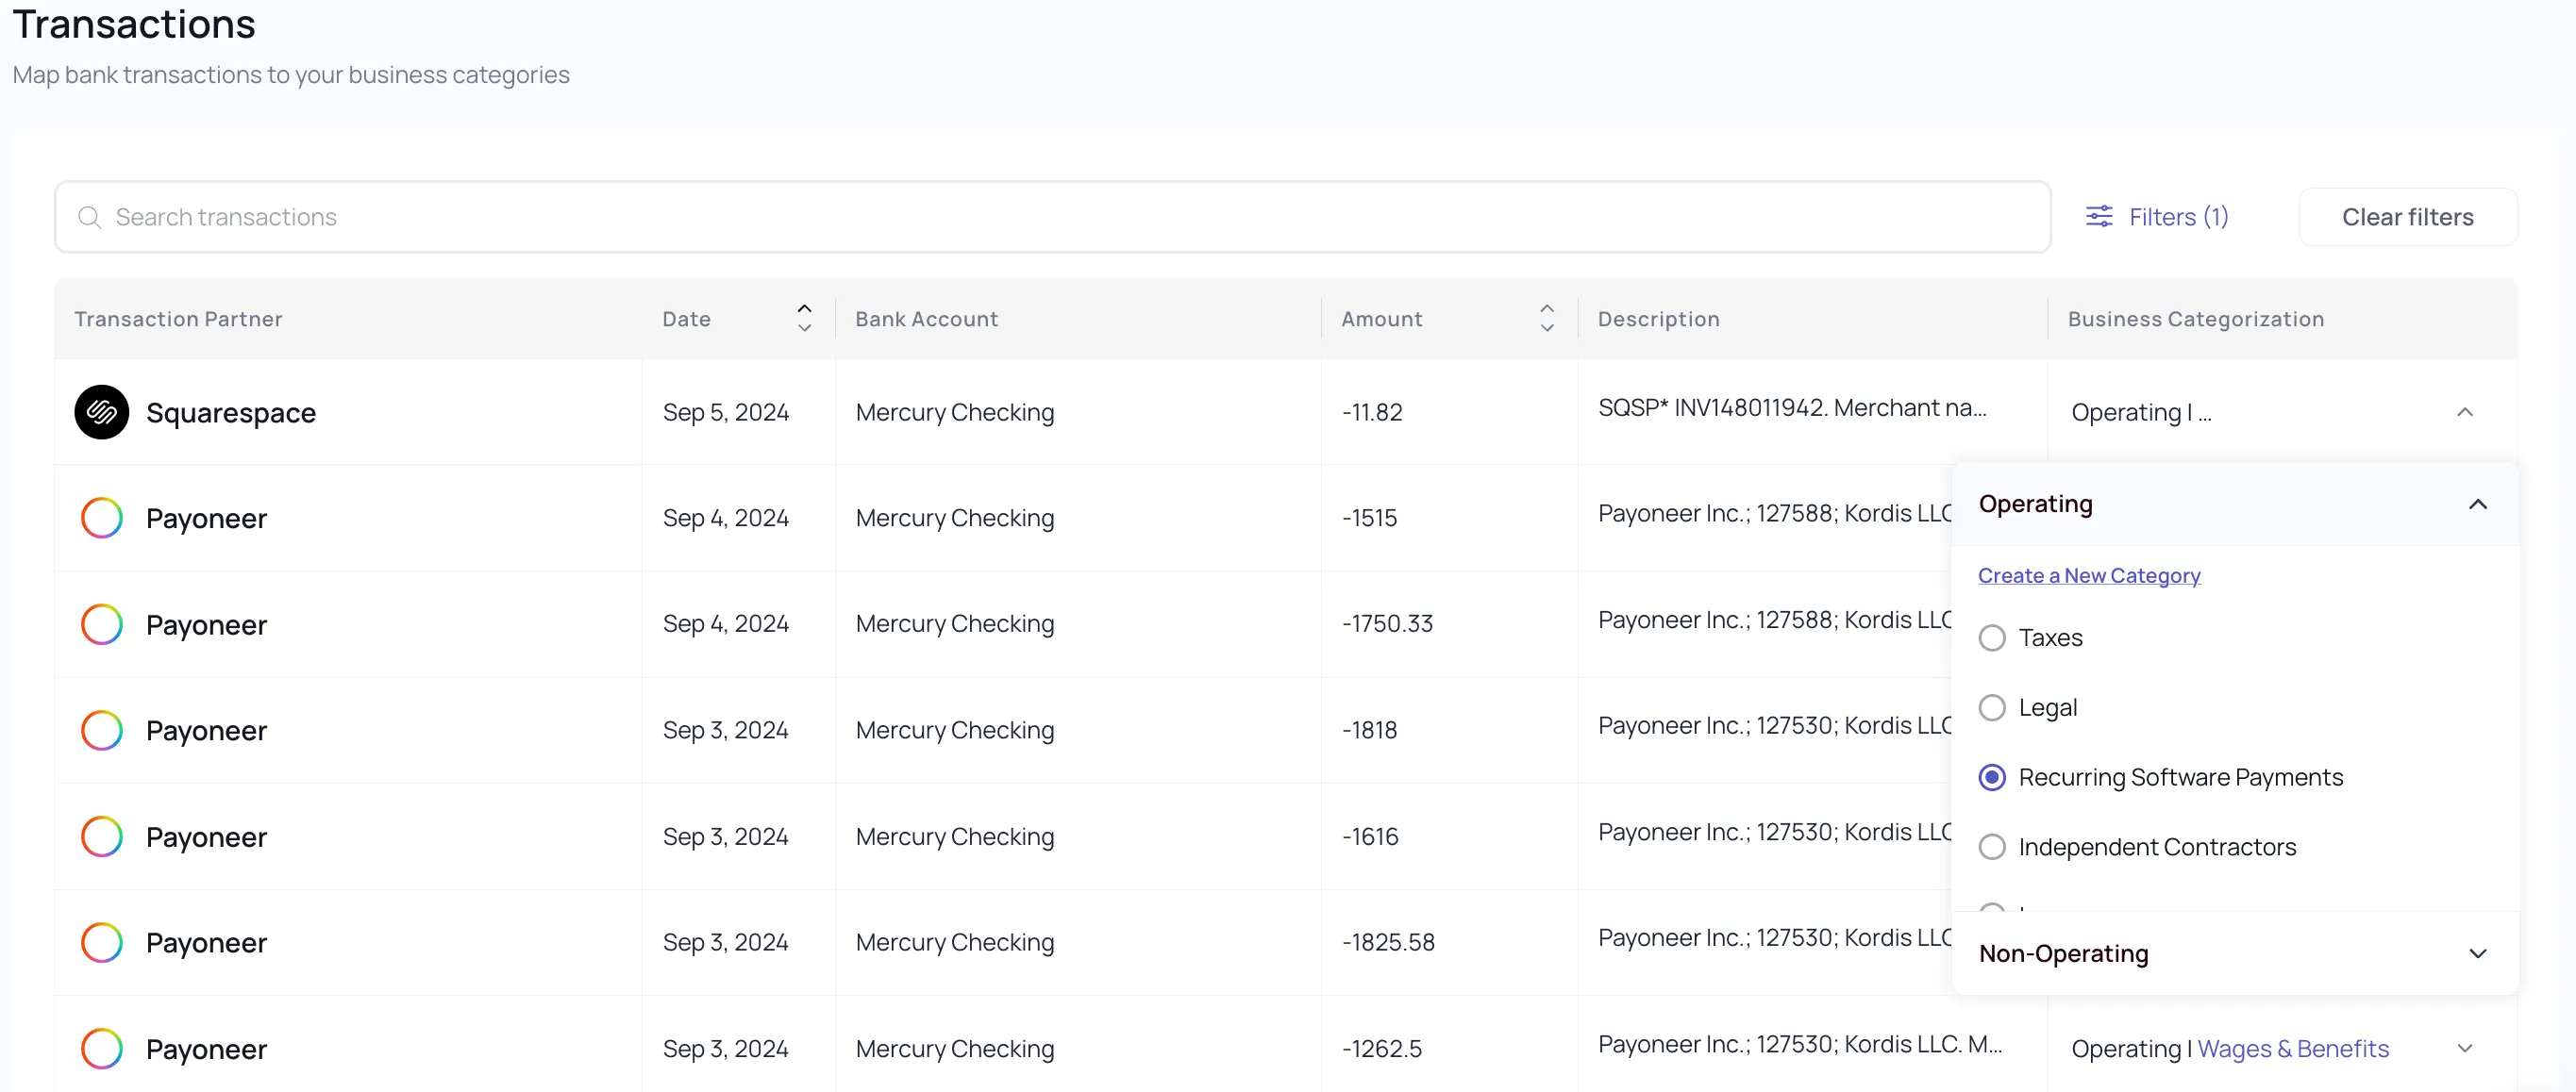
Task: Sort transactions by Date column arrows
Action: coord(804,318)
